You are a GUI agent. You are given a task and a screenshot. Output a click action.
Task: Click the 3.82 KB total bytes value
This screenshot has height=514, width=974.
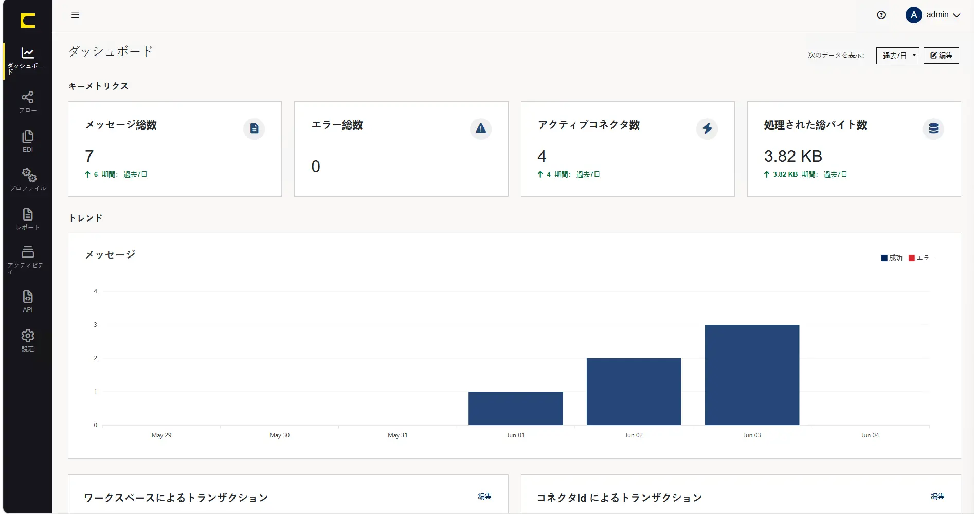pos(793,156)
